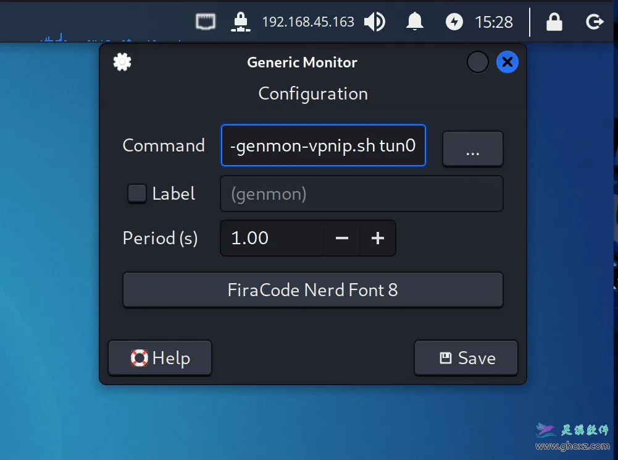Viewport: 618px width, 460px height.
Task: Open the volume speaker icon in the panel
Action: click(374, 22)
